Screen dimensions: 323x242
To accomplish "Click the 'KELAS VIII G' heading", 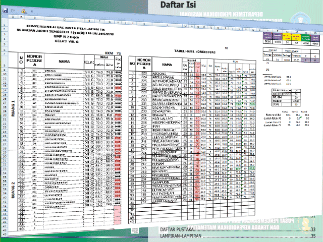I will [x=67, y=41].
